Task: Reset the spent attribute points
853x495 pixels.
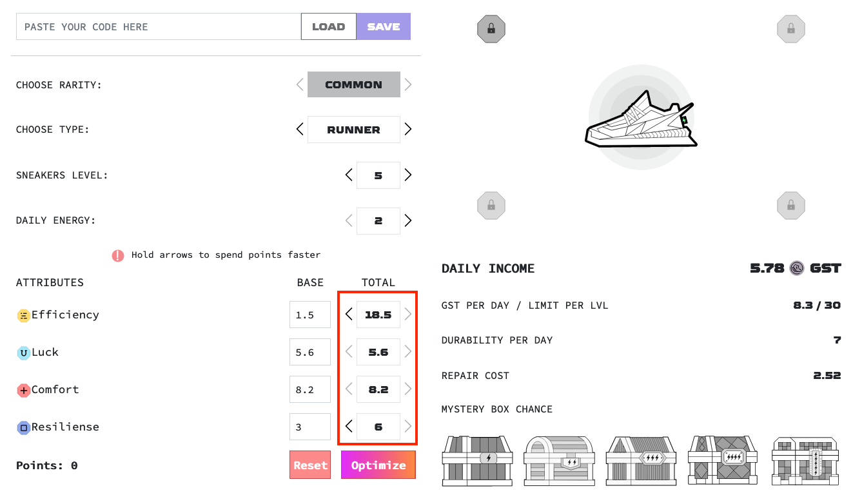Action: 309,465
